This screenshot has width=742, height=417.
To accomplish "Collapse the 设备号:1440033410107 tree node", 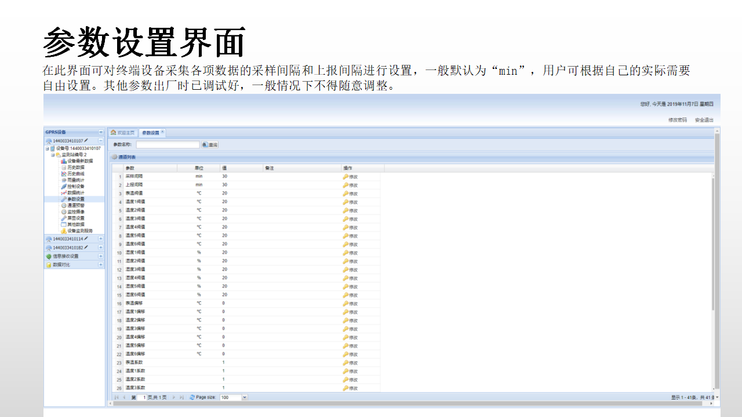I will (x=47, y=149).
